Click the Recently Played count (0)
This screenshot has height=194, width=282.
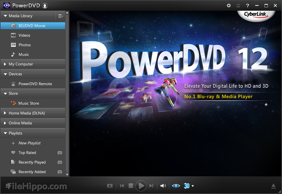(60, 162)
